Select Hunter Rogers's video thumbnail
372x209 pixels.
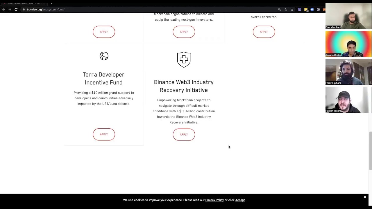point(348,100)
